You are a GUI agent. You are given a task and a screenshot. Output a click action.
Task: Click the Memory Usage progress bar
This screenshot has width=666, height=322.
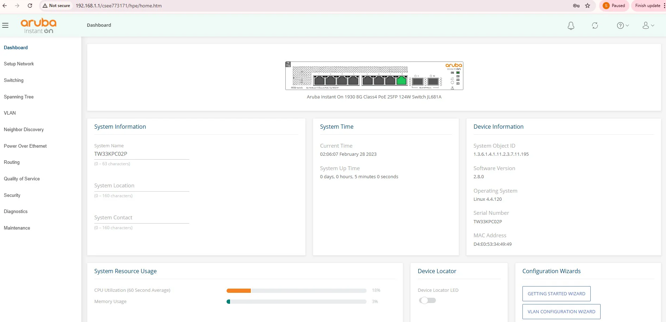297,302
